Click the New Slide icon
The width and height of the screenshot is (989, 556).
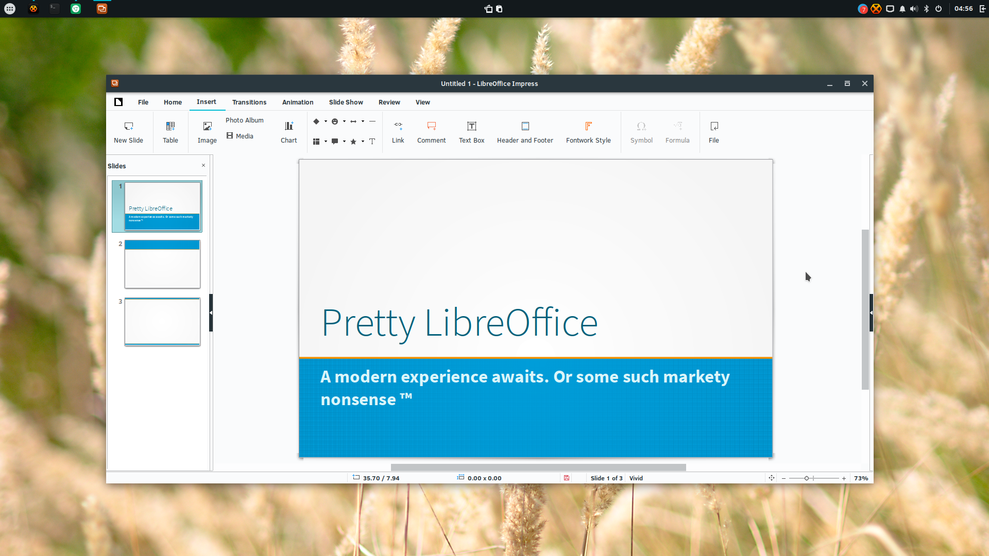128,126
